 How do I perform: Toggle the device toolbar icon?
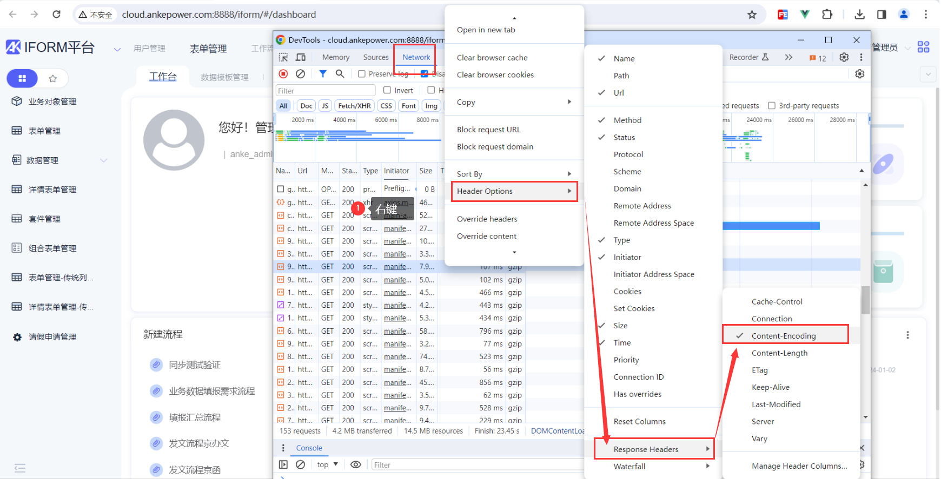pos(301,57)
